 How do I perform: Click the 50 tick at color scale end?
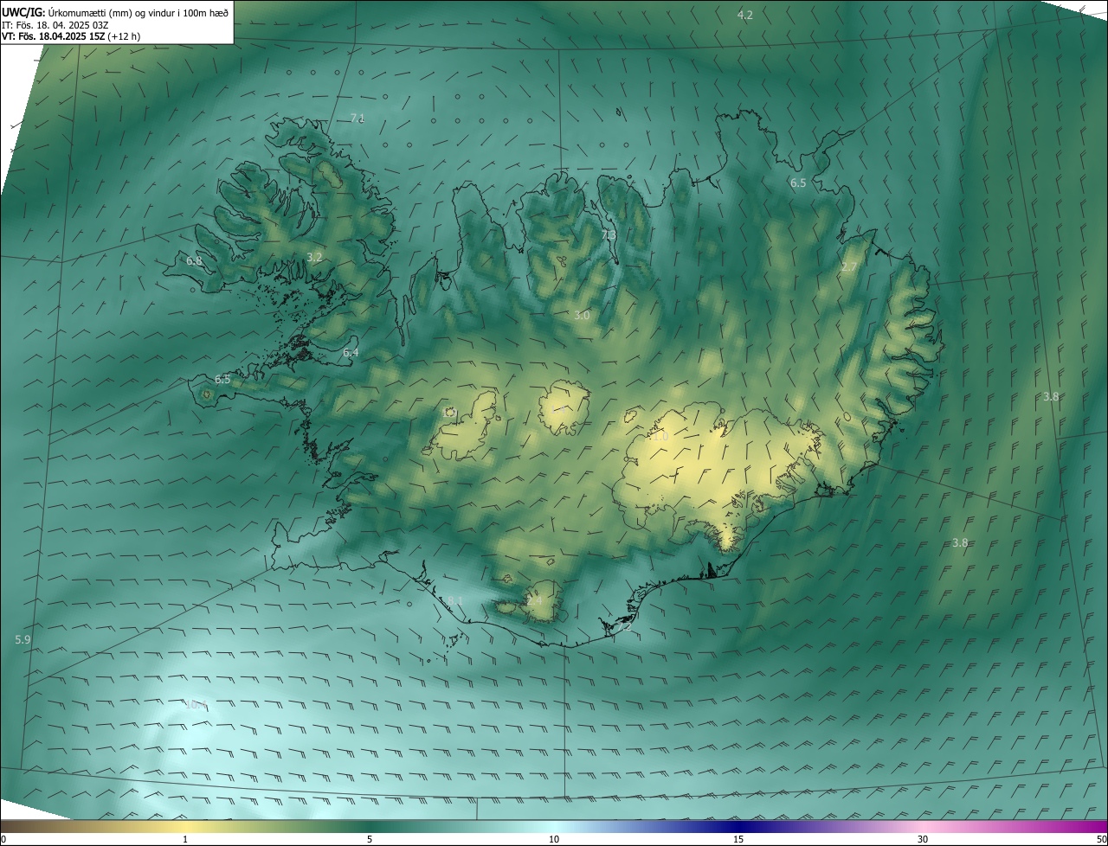[1101, 839]
